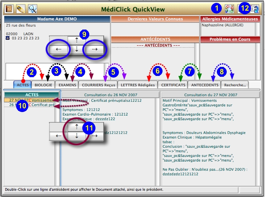Click the Allergies Médicamenteuses header
Image resolution: width=265 pixels, height=197 pixels.
tap(230, 19)
